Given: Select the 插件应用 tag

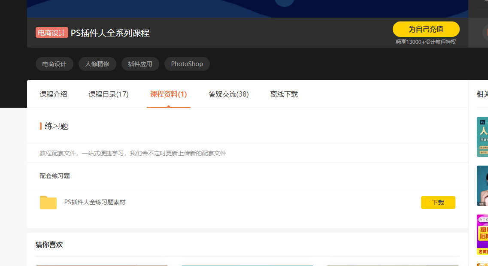Looking at the screenshot, I should (140, 63).
